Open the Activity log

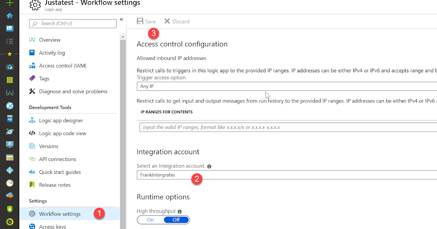[51, 52]
